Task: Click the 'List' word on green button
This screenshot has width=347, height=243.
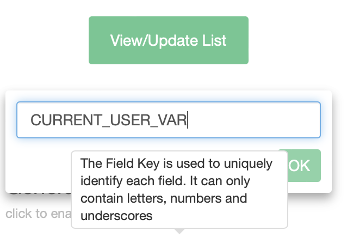Action: 216,40
